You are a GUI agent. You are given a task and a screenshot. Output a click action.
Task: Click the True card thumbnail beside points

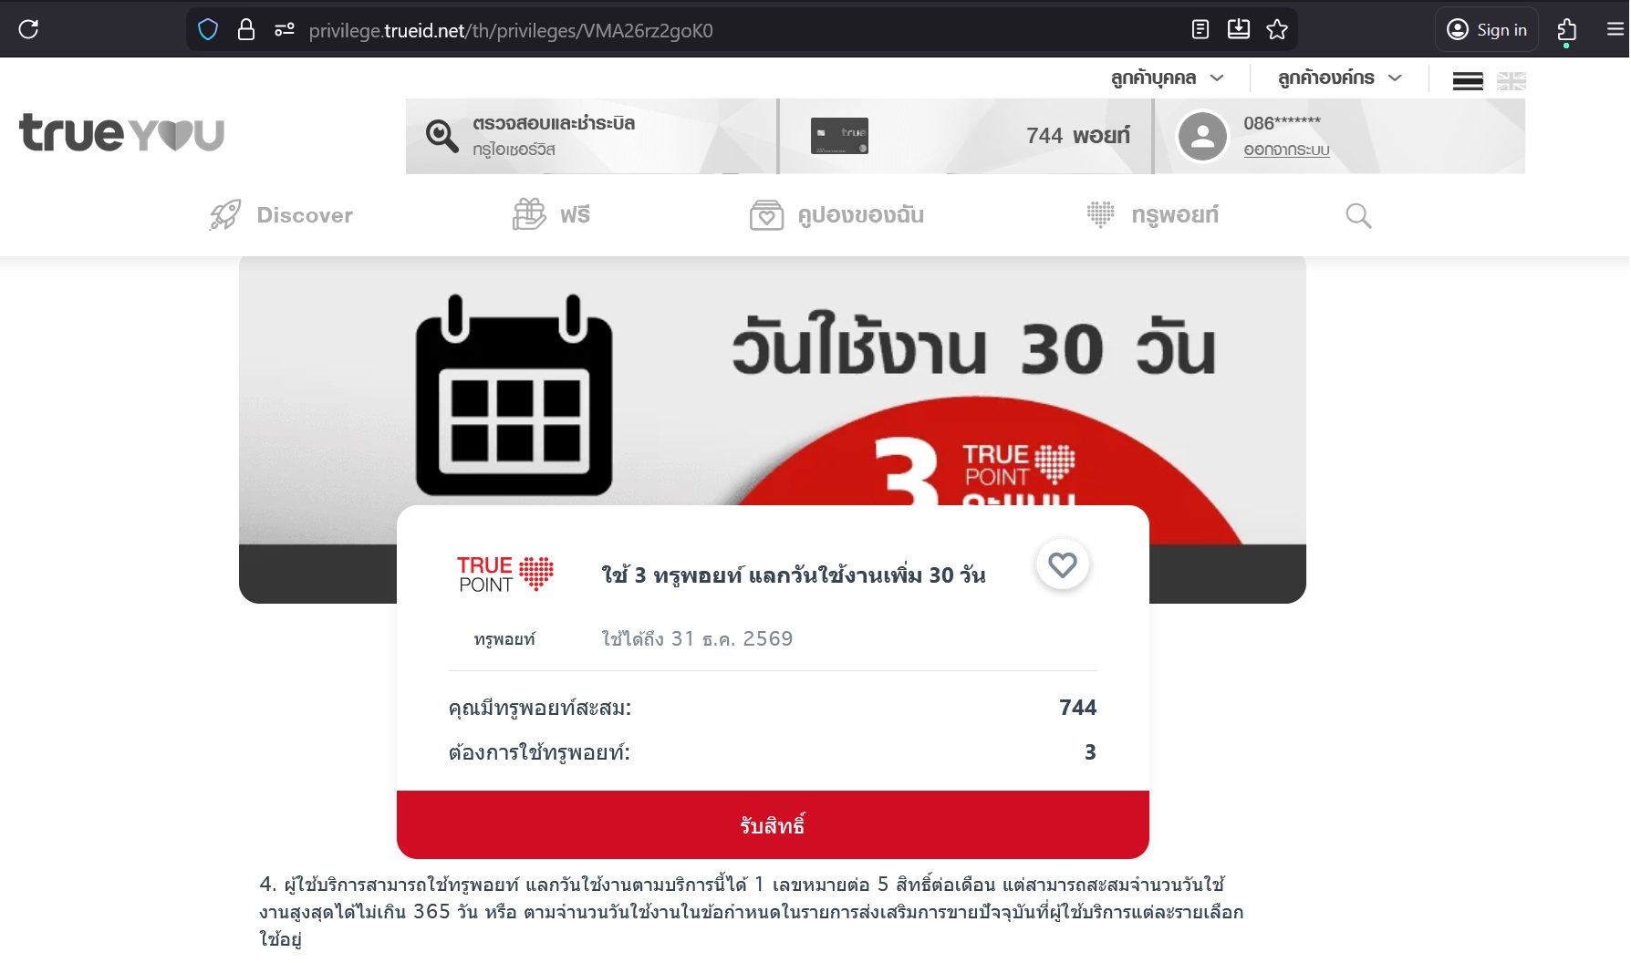click(x=839, y=136)
